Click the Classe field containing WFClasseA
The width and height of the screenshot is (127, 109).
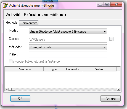click(68, 40)
